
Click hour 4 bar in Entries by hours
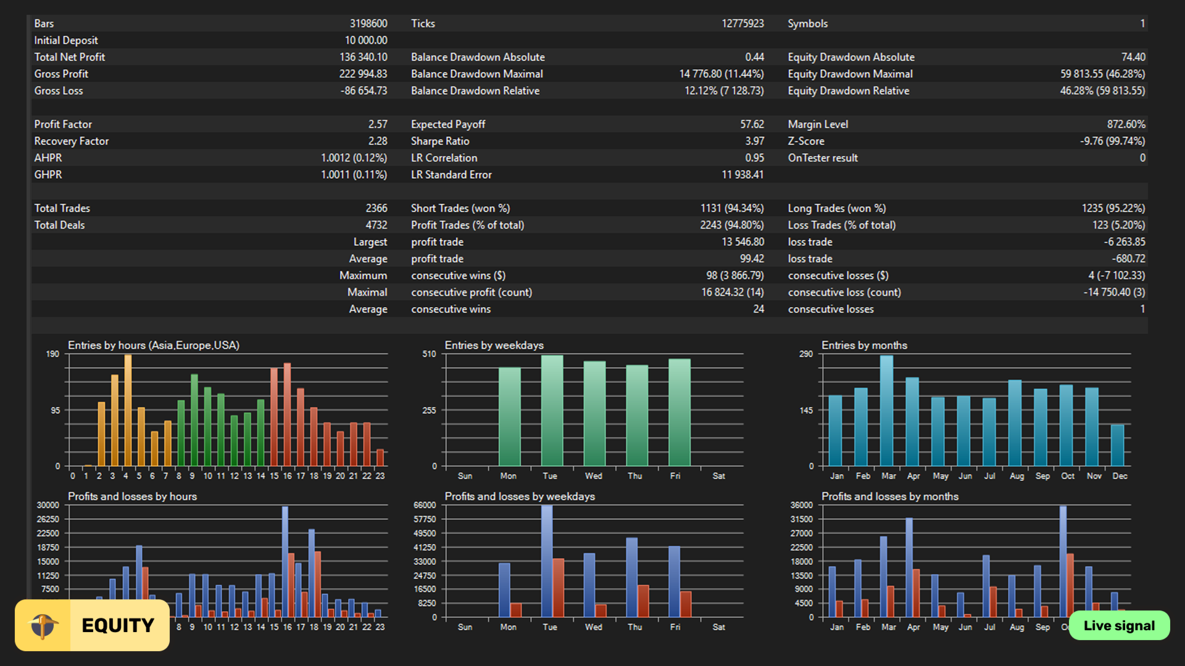(x=128, y=410)
